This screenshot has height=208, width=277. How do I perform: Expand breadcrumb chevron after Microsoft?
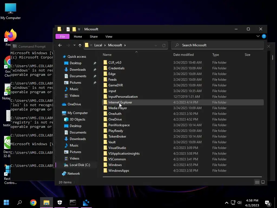click(125, 45)
